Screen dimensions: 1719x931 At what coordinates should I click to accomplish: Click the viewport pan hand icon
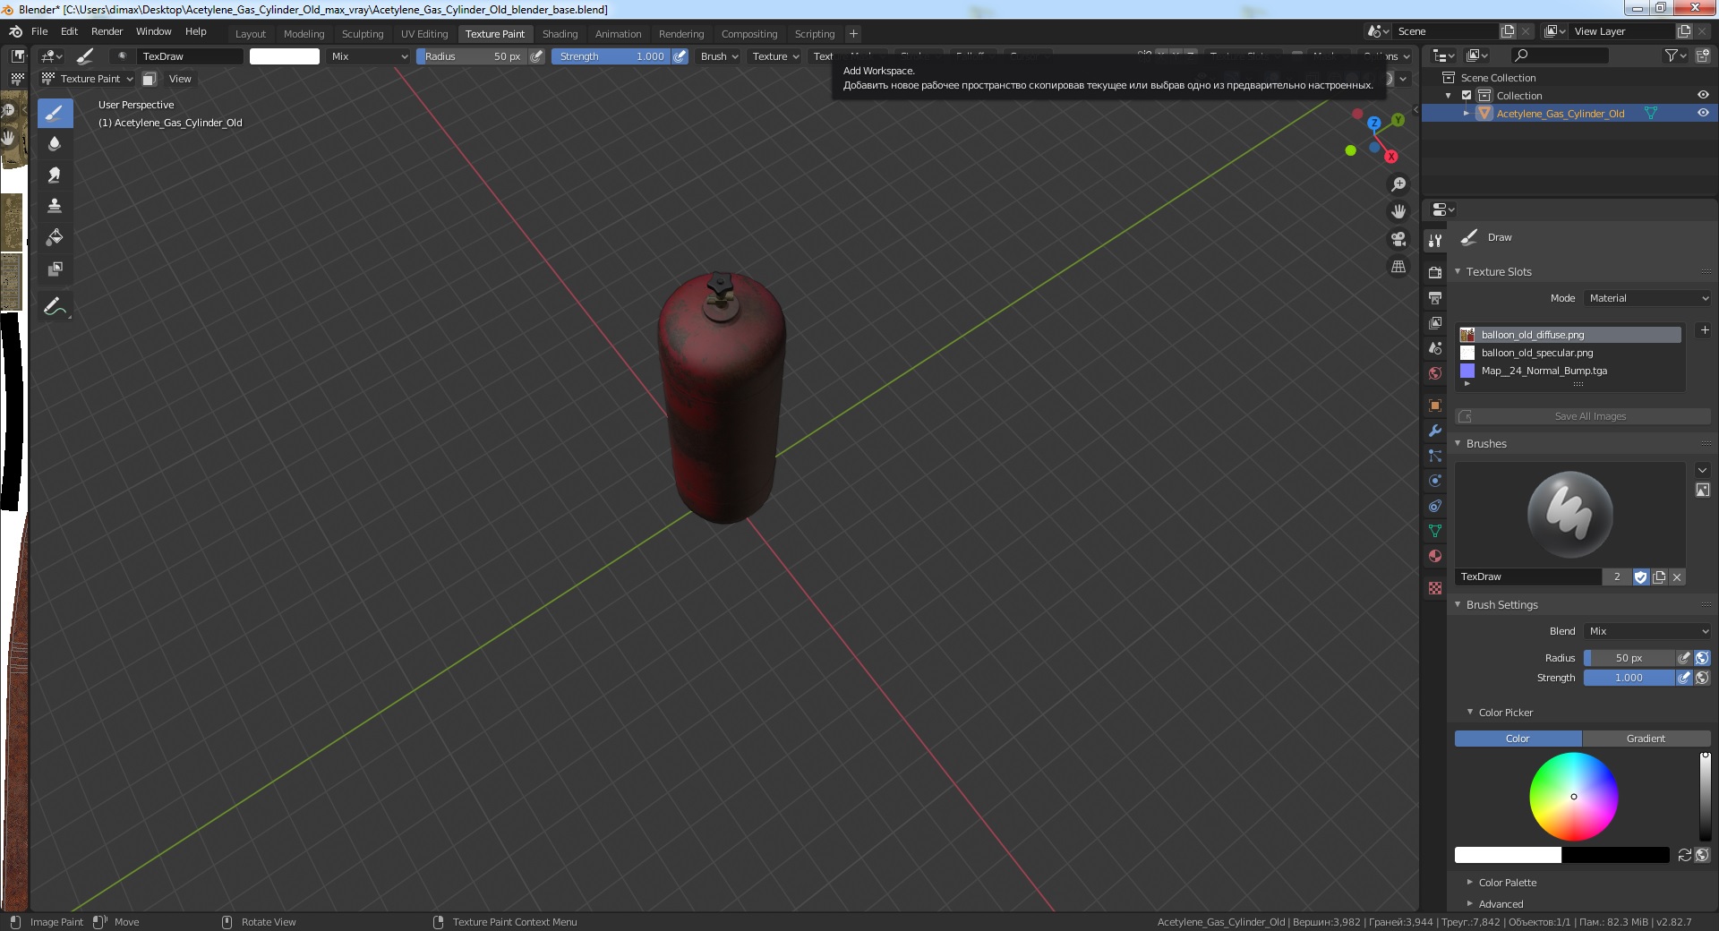(1398, 211)
